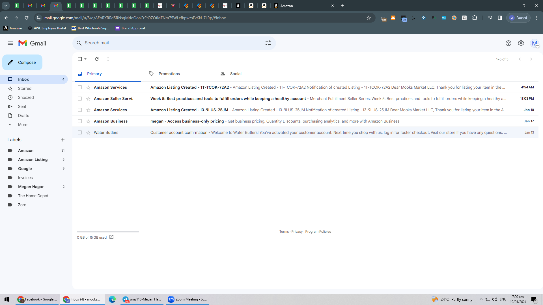Compose a new email
Image resolution: width=543 pixels, height=305 pixels.
click(22, 62)
